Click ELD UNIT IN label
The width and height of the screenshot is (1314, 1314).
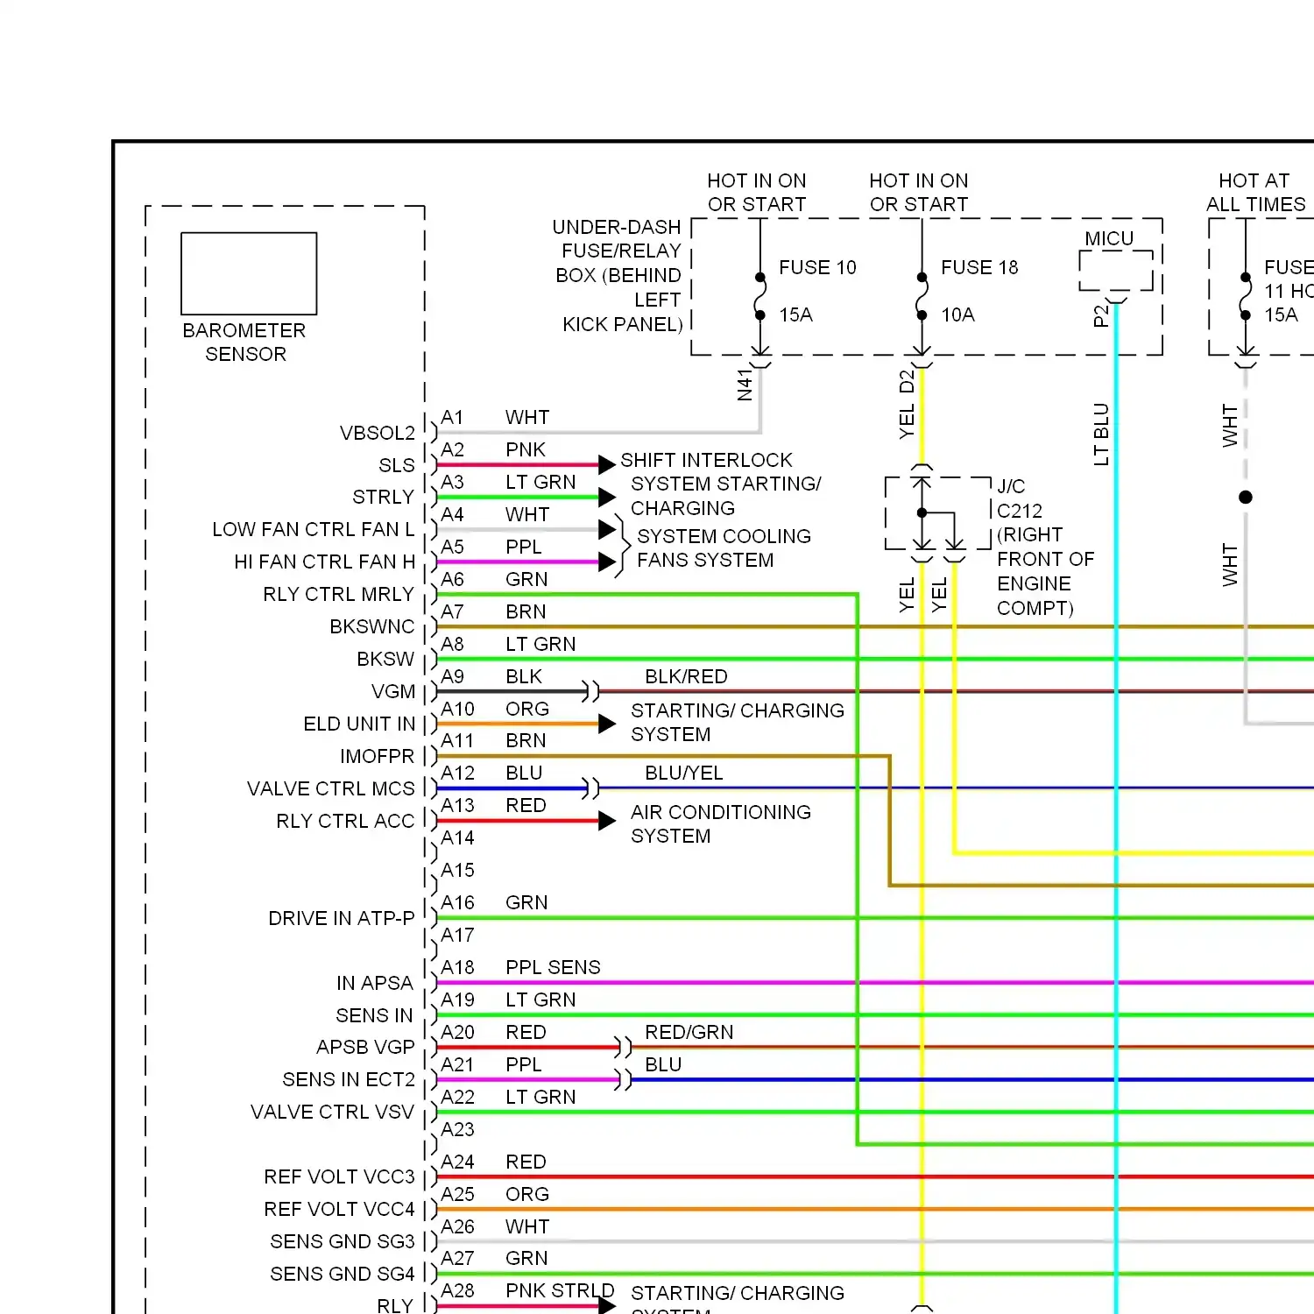click(x=358, y=724)
